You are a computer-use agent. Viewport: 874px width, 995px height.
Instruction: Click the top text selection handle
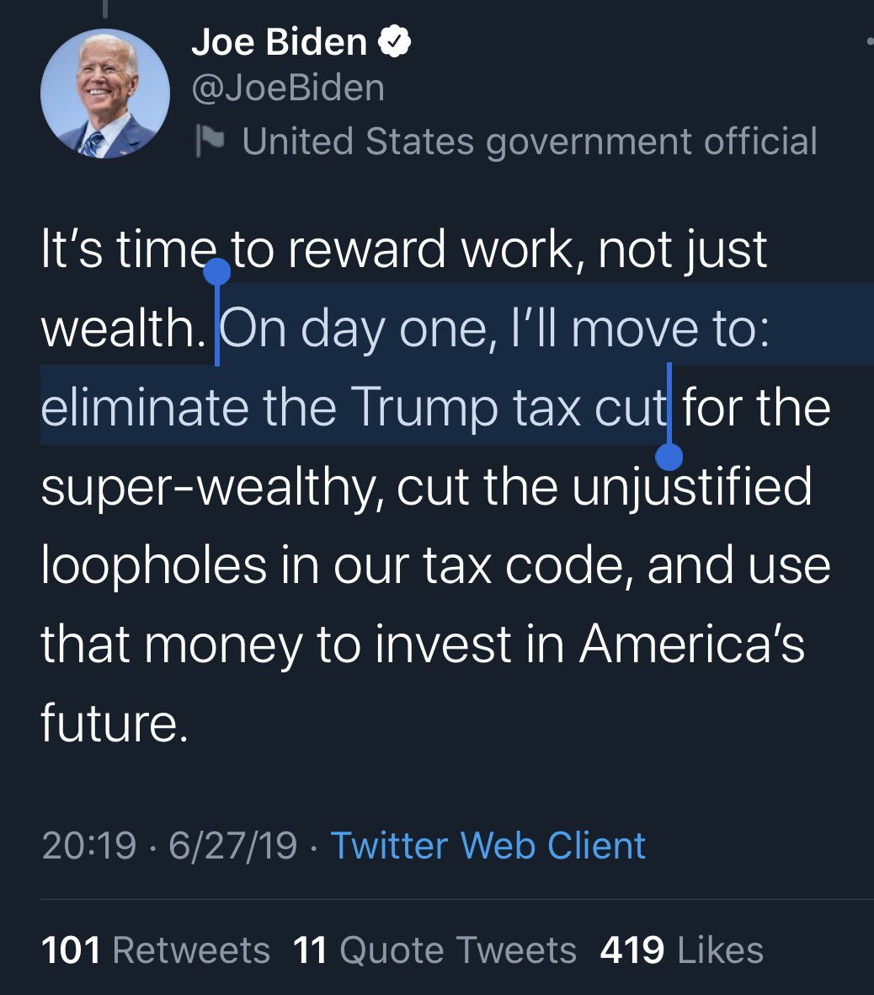click(217, 271)
